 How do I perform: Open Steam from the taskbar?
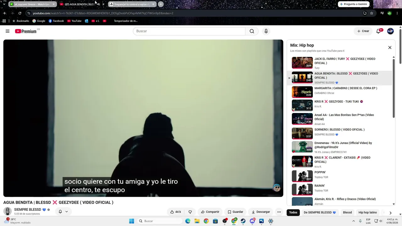point(243,221)
